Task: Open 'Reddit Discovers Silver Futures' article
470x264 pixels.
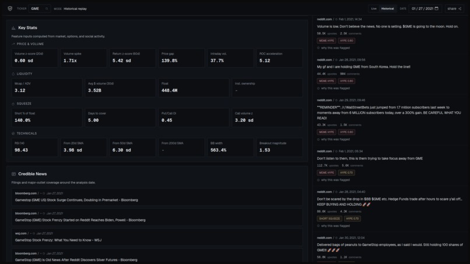Action: tap(157, 257)
